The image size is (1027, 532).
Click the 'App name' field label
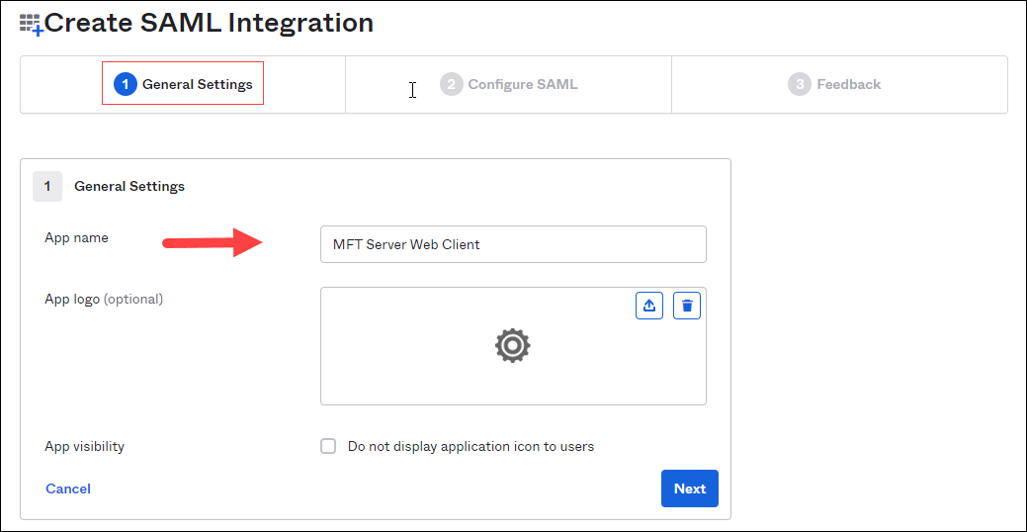pyautogui.click(x=76, y=237)
